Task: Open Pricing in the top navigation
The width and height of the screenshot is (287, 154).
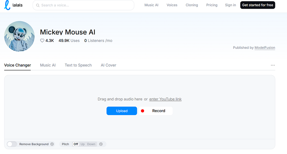Action: point(212,5)
